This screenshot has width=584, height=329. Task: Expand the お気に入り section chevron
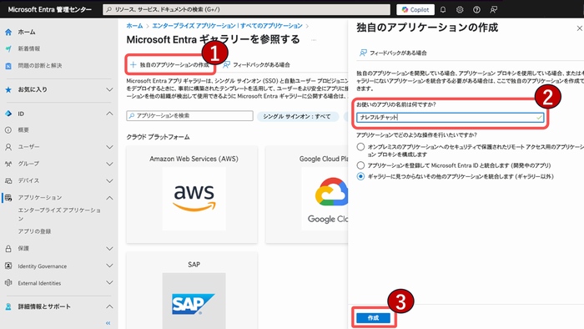[109, 89]
